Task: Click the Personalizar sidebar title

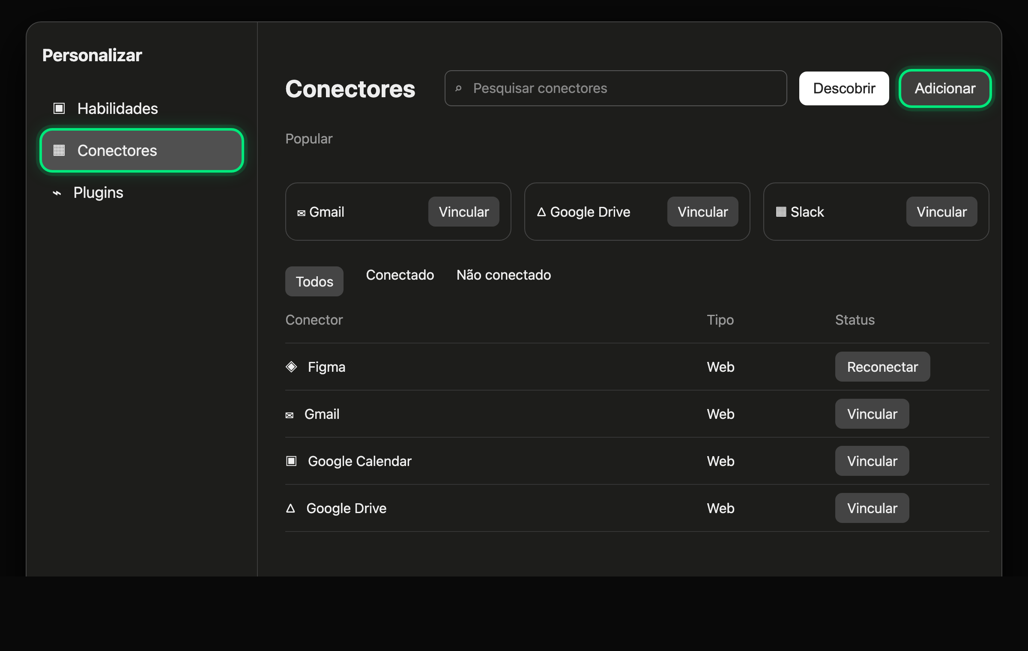Action: [x=92, y=55]
